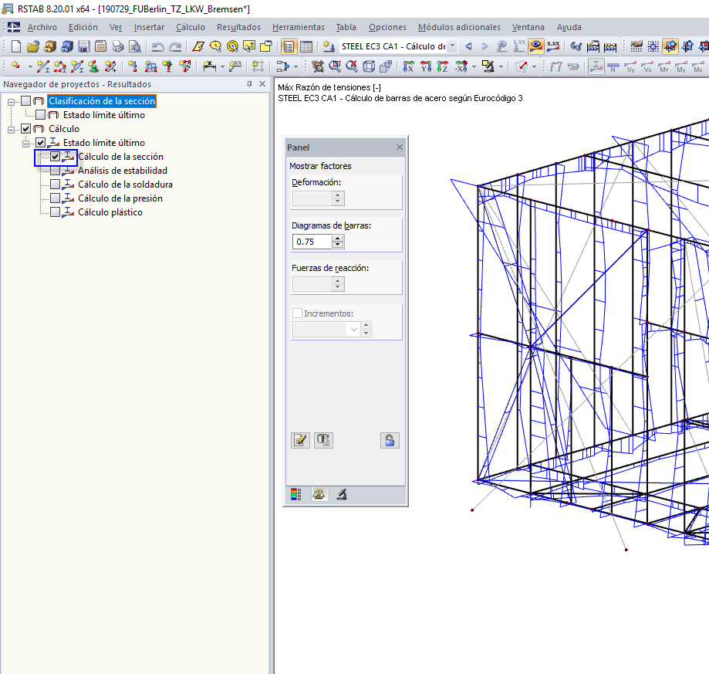Open factors tab with scales icon
The height and width of the screenshot is (674, 709).
[x=319, y=494]
